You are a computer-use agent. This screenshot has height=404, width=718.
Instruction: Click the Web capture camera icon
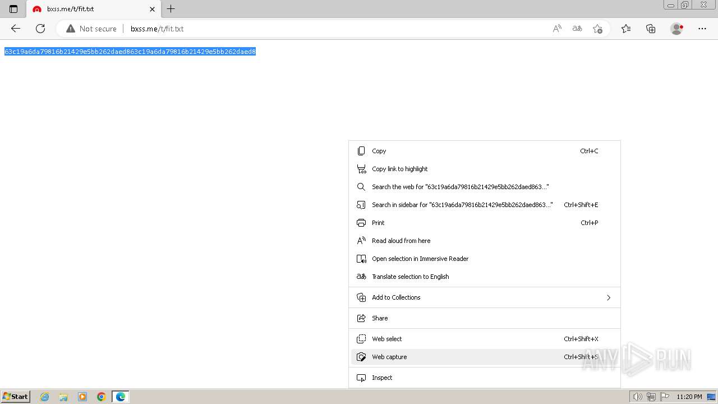[x=361, y=357]
